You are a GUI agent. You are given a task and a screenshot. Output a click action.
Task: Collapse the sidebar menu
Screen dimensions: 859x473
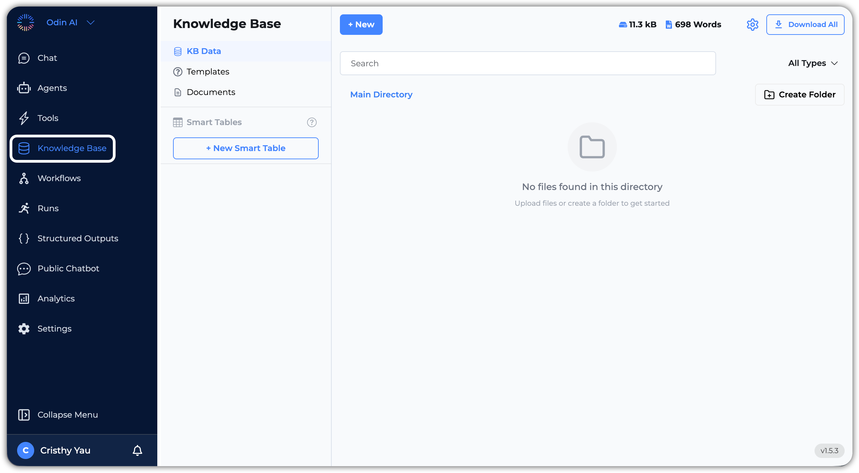(67, 415)
